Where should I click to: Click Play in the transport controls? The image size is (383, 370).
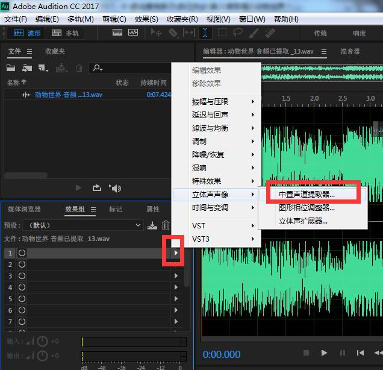(324, 353)
